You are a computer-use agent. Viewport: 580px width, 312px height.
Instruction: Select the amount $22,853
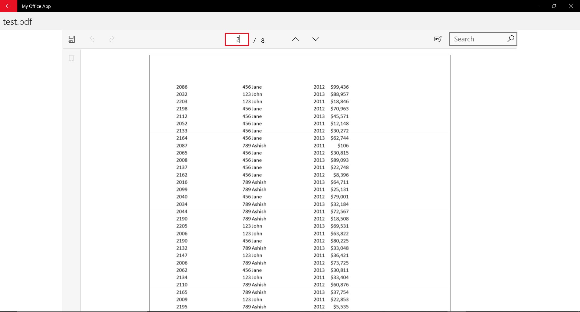[339, 299]
